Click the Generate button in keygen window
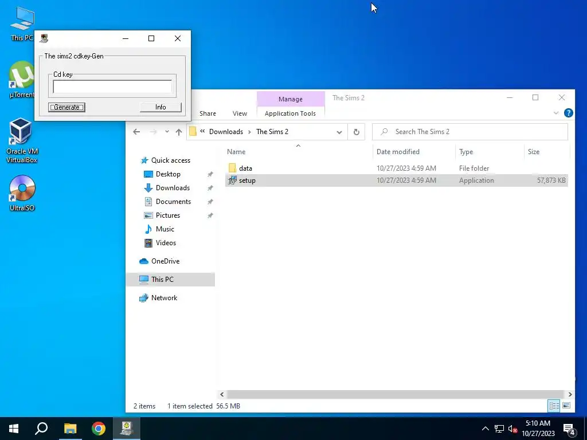The width and height of the screenshot is (587, 440). click(66, 107)
